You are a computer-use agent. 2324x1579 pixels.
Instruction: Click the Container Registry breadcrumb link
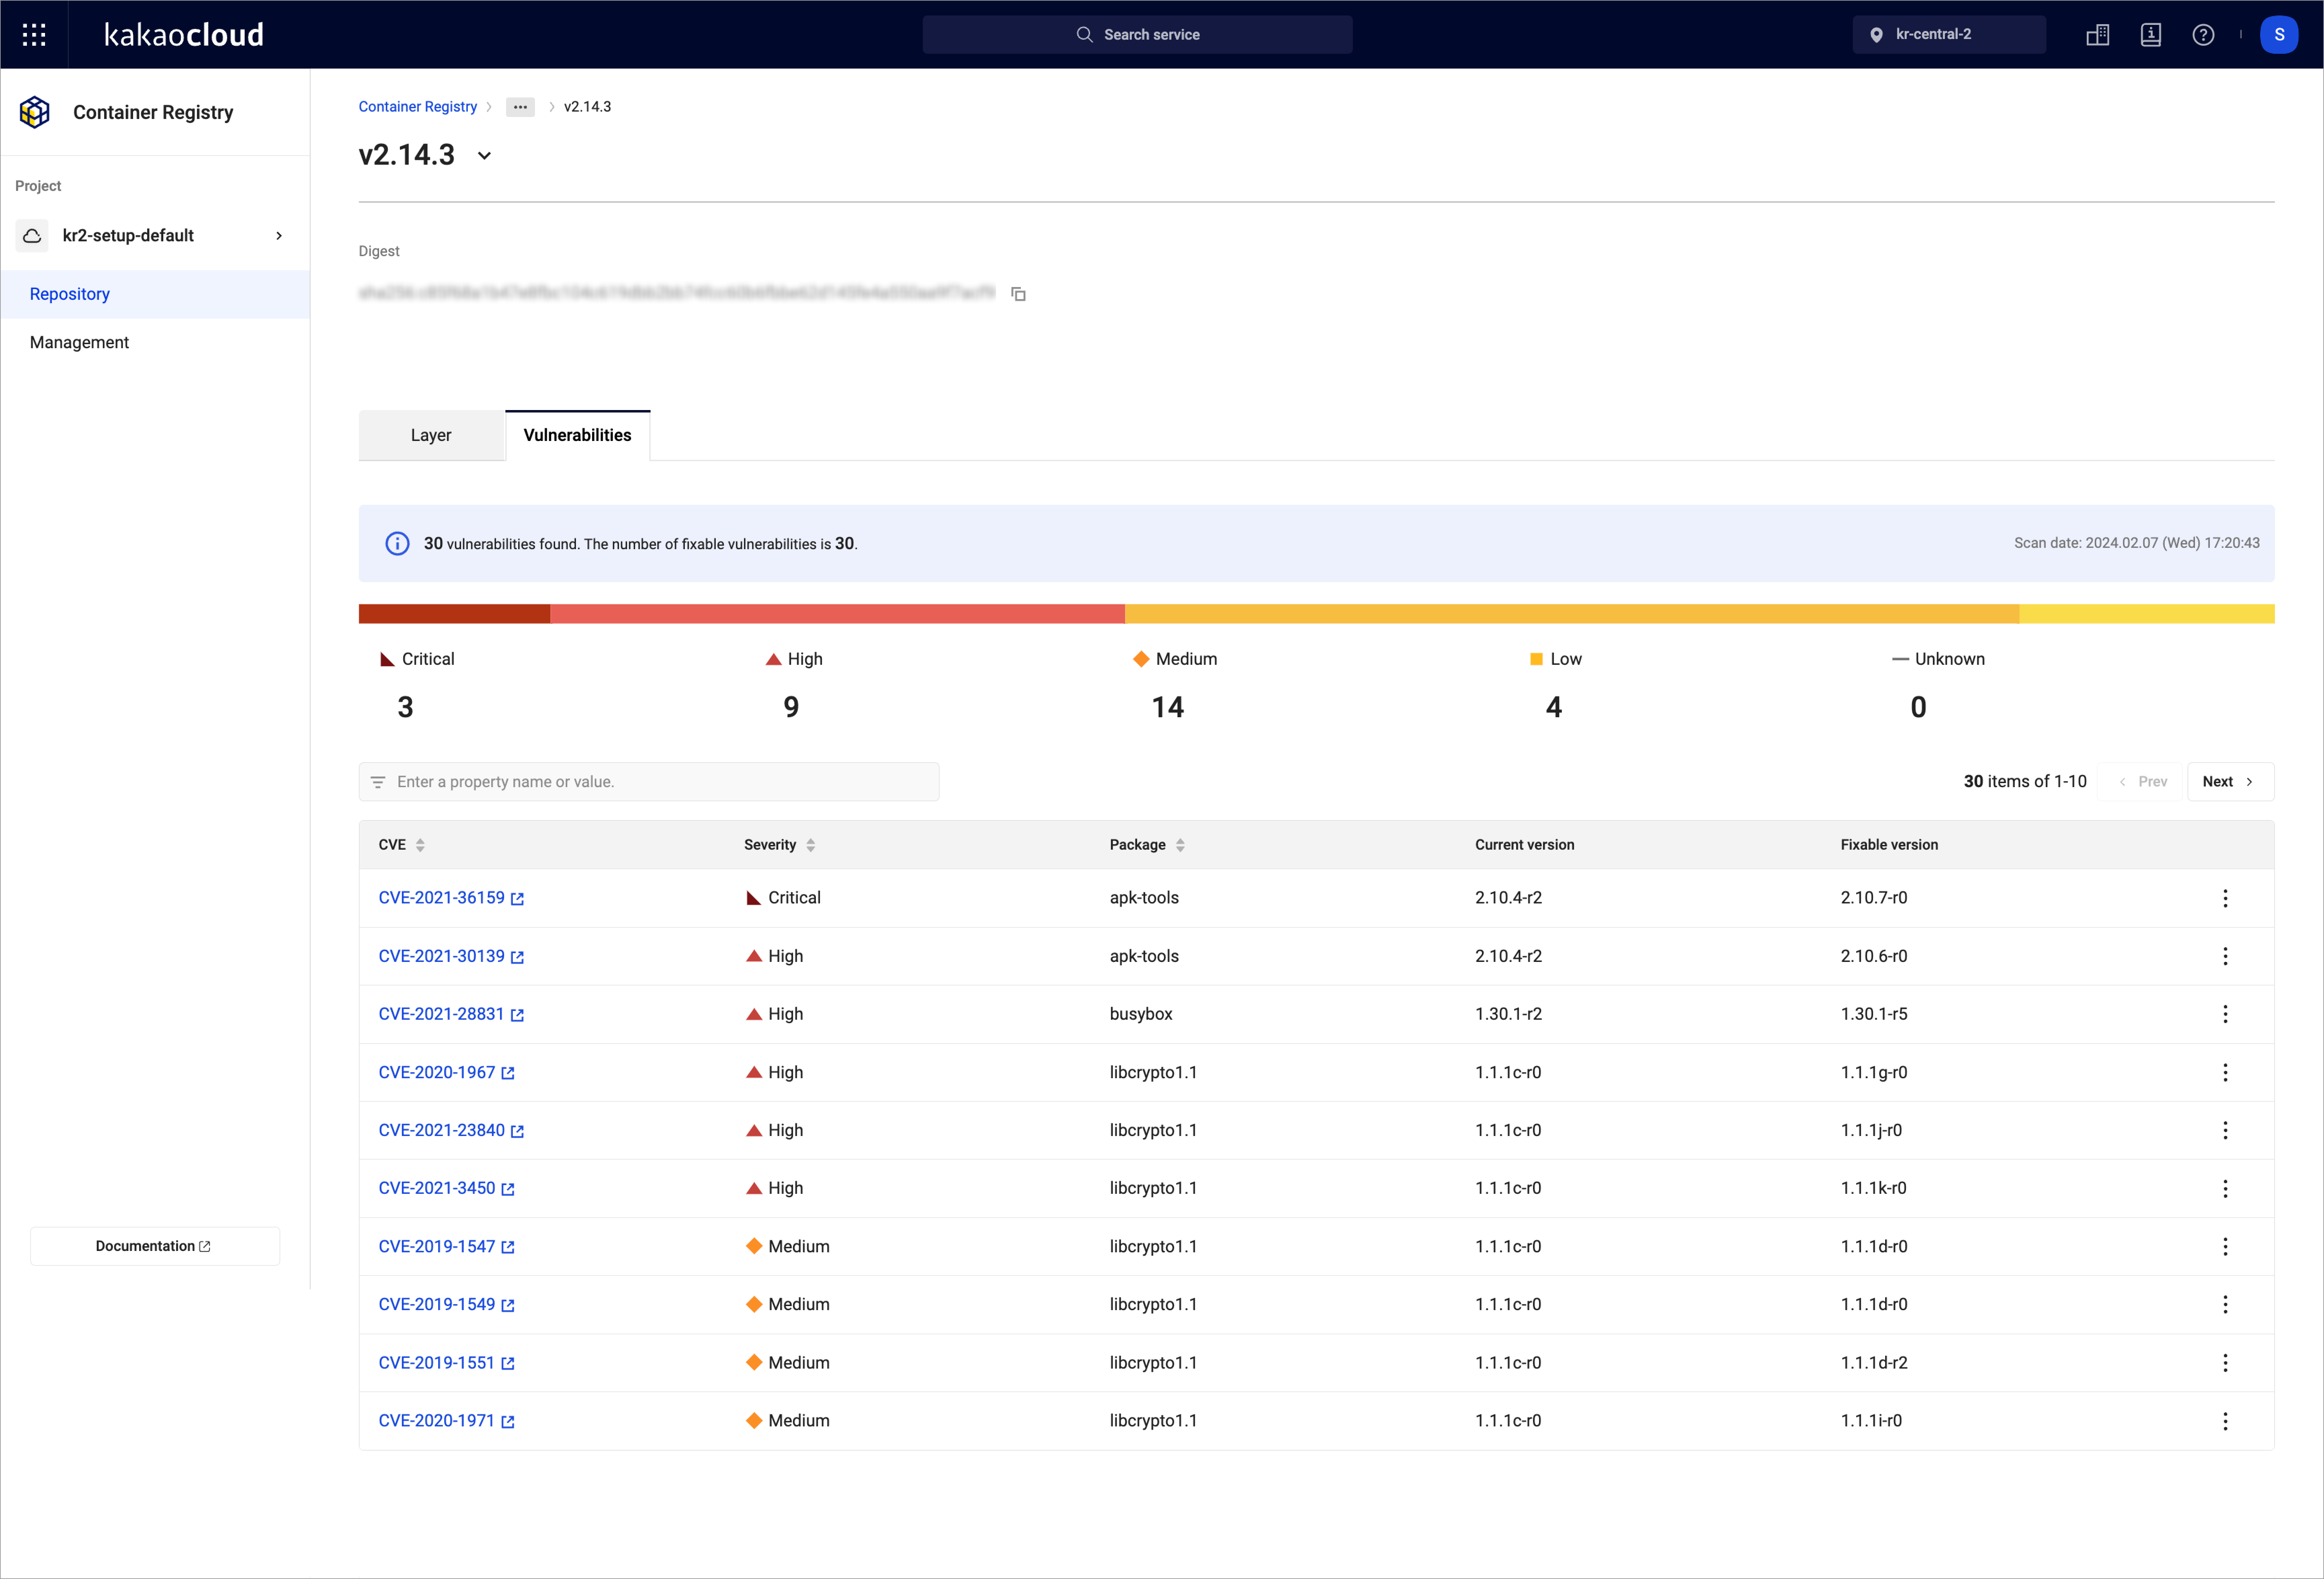(x=418, y=107)
